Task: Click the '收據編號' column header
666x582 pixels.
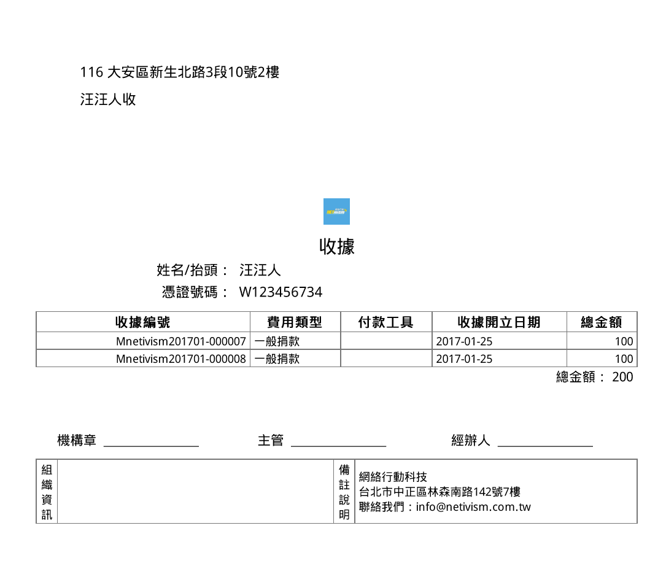Action: [x=142, y=322]
